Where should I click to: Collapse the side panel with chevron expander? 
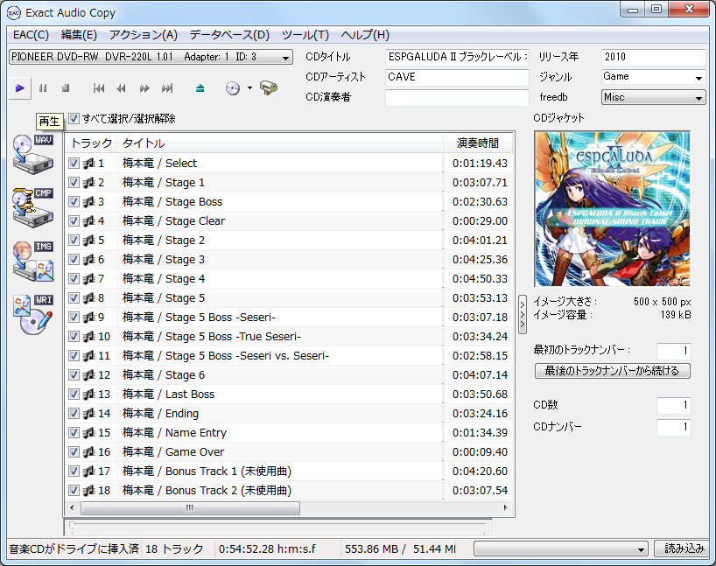click(523, 315)
